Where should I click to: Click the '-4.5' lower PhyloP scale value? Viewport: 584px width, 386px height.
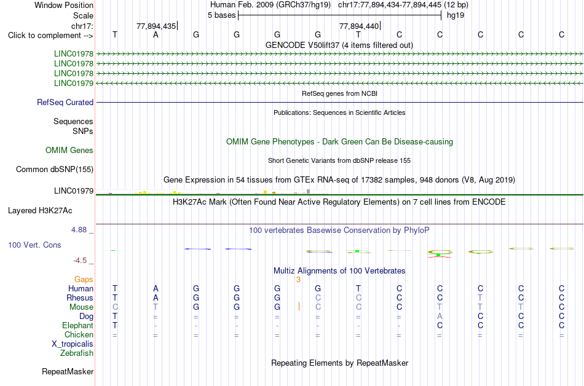(80, 261)
